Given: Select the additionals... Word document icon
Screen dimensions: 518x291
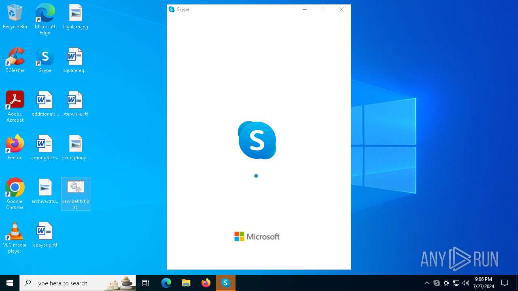Looking at the screenshot, I should point(45,104).
